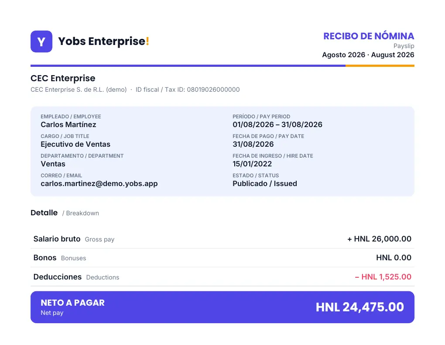Select the net total HNL 24,475.00

point(359,307)
